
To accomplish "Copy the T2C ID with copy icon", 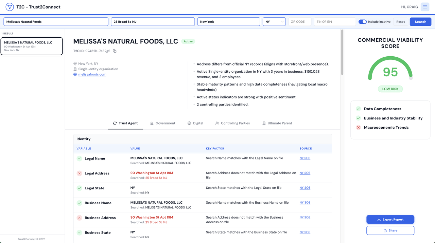I will point(115,51).
